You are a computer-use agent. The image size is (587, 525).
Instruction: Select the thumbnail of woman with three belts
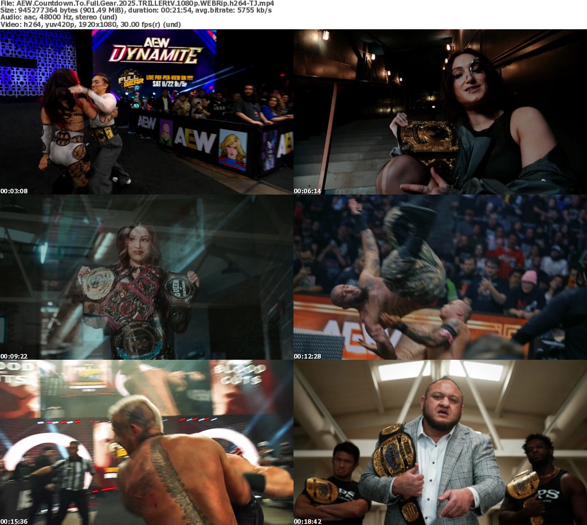(x=146, y=277)
